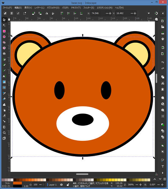Viewport: 168px width, 189px height.
Task: Click Deselect icon in toolbar
Action: (x=18, y=13)
